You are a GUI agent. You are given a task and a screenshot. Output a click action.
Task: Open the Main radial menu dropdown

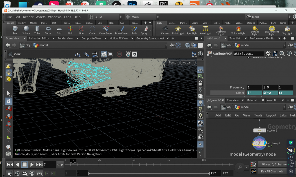(142, 17)
